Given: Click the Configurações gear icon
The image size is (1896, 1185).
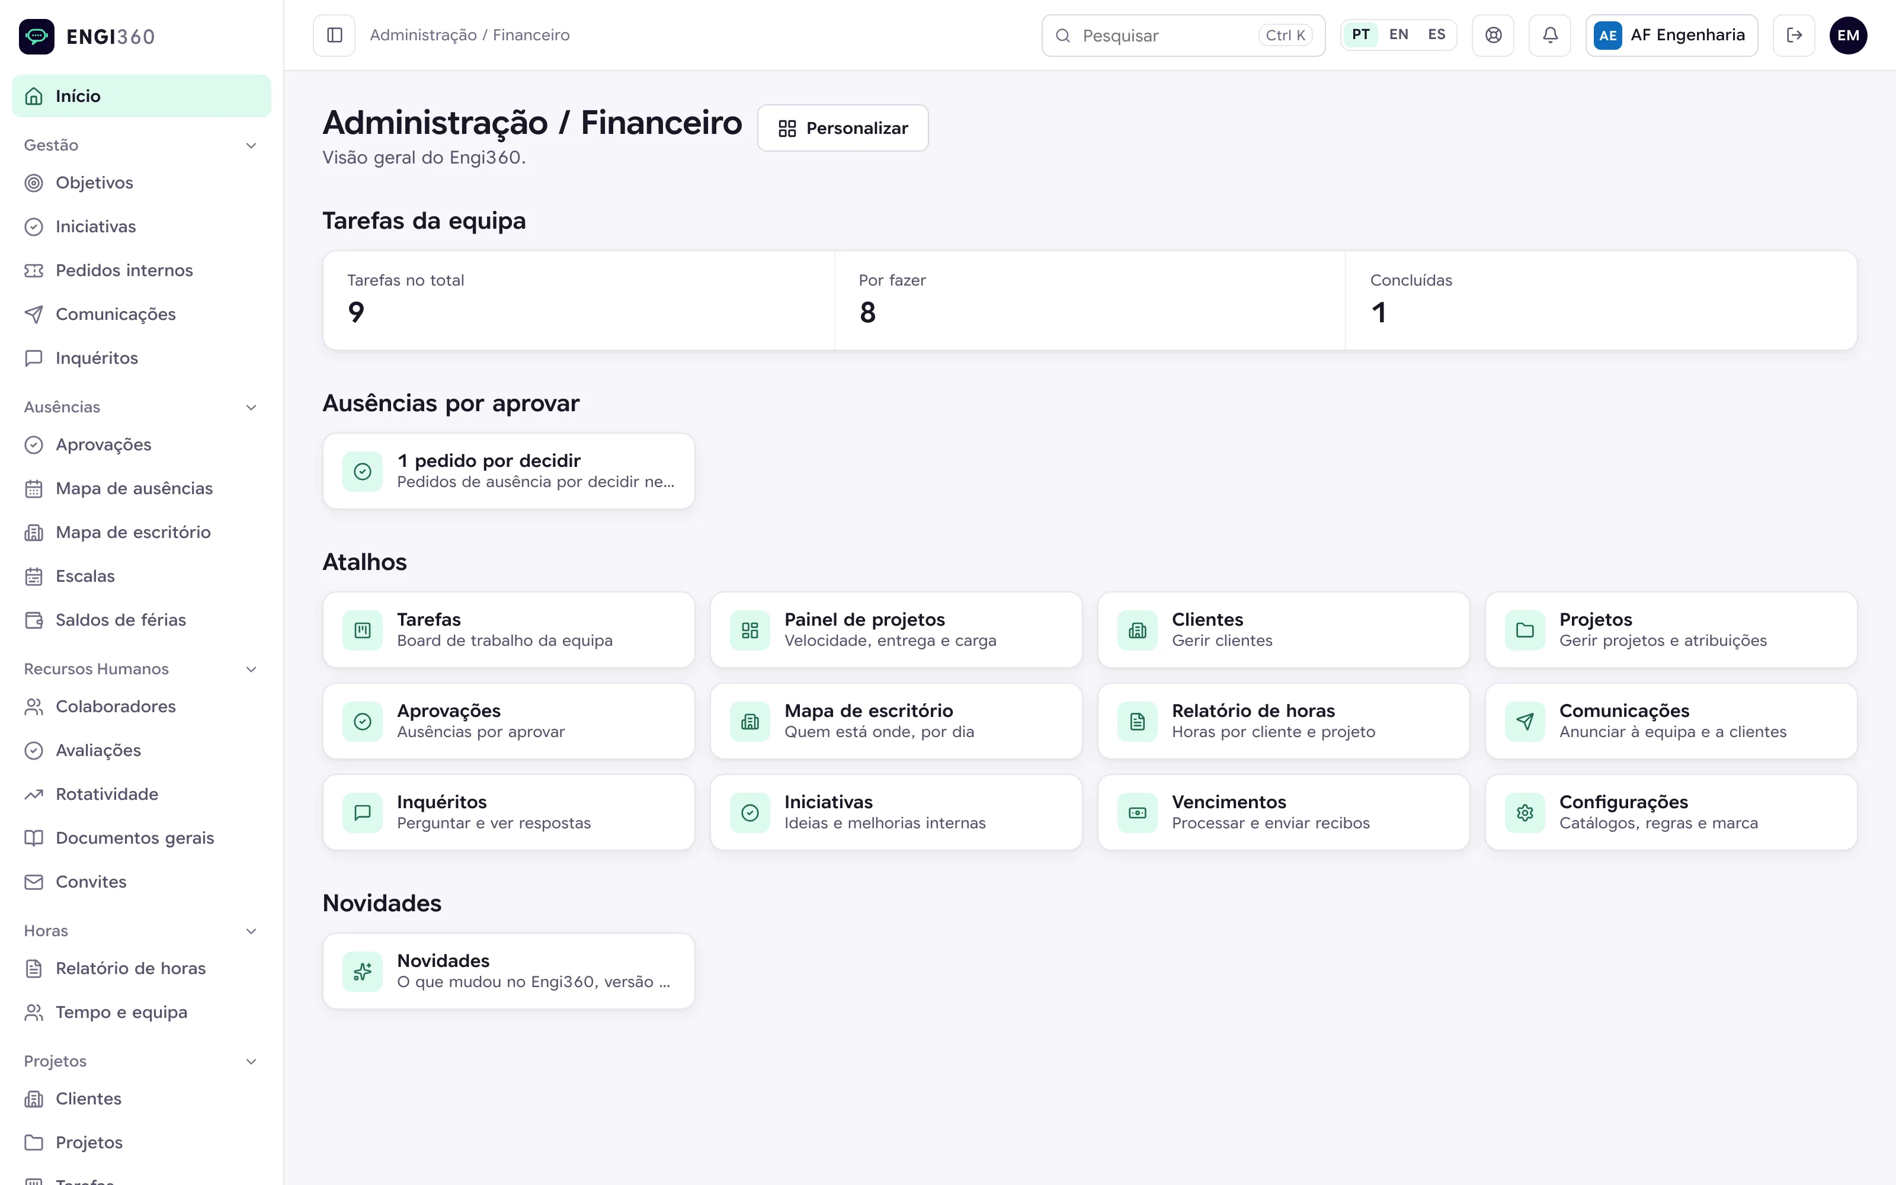Looking at the screenshot, I should pyautogui.click(x=1525, y=813).
